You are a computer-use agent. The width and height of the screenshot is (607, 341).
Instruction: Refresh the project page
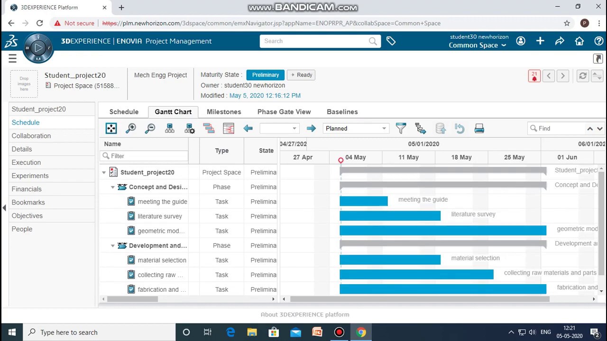(x=582, y=76)
